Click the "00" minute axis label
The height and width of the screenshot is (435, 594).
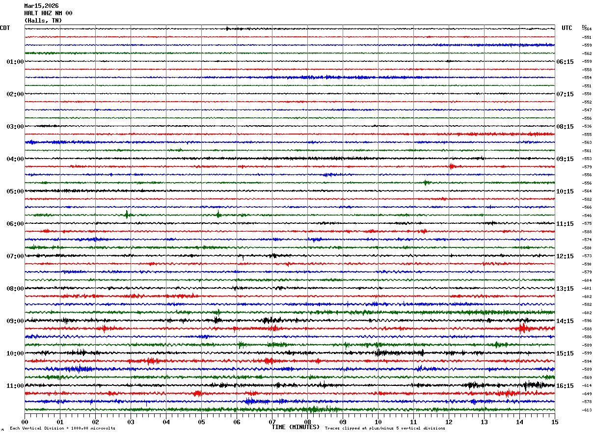25,422
